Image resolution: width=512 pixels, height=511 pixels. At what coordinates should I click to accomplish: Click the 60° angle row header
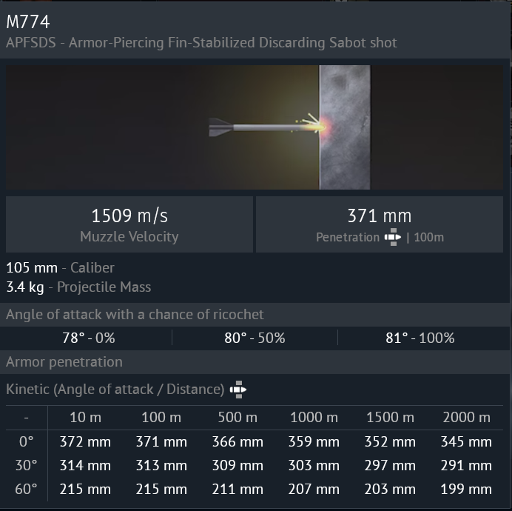[x=27, y=489]
